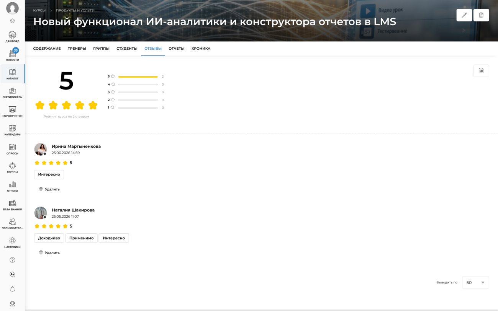Export reviews with the document icon button

tap(481, 71)
